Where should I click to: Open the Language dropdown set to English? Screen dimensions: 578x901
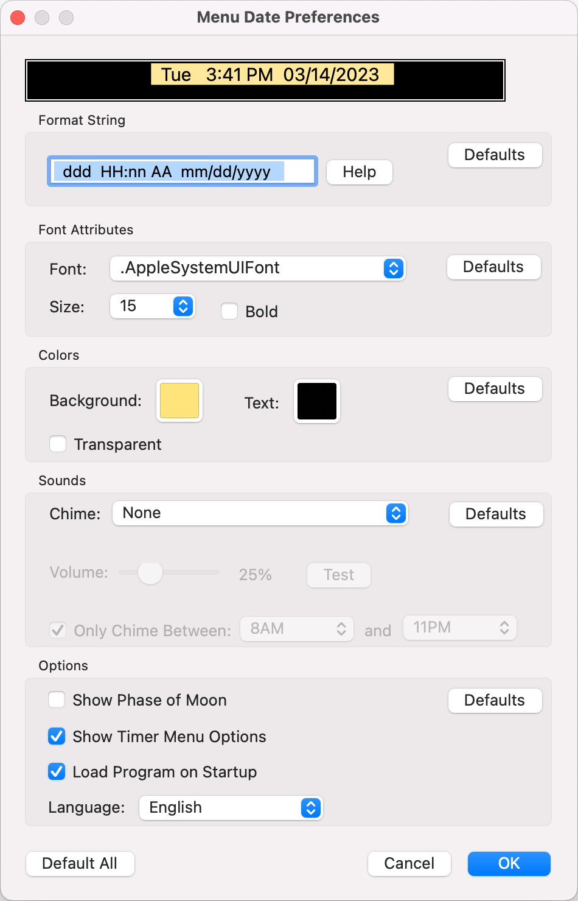pyautogui.click(x=231, y=808)
